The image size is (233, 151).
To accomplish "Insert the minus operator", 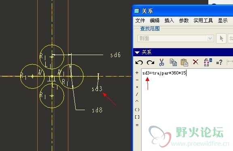I will pyautogui.click(x=137, y=80).
